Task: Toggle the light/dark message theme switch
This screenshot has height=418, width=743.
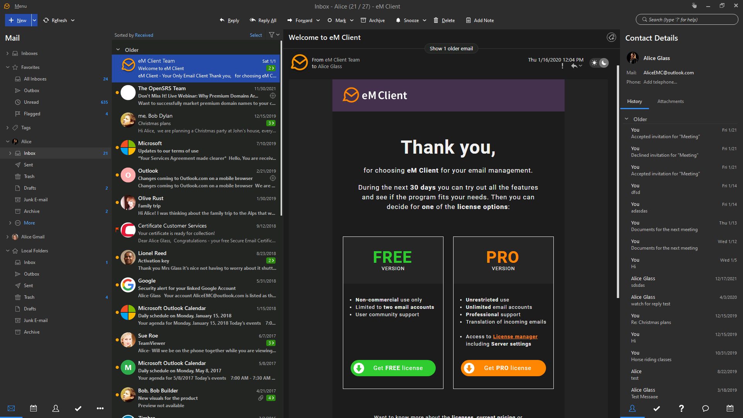Action: point(599,63)
